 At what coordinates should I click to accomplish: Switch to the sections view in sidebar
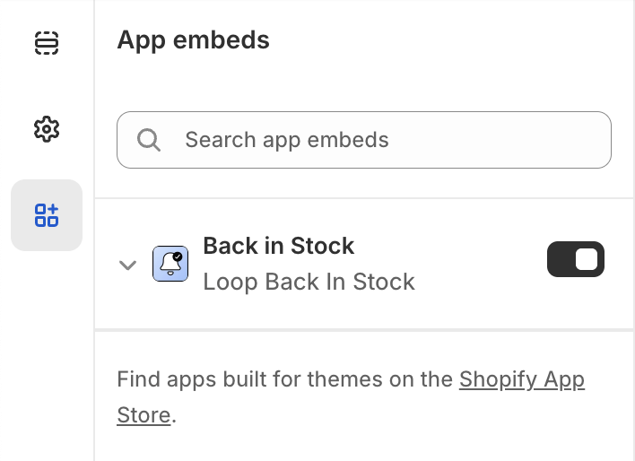(x=47, y=43)
